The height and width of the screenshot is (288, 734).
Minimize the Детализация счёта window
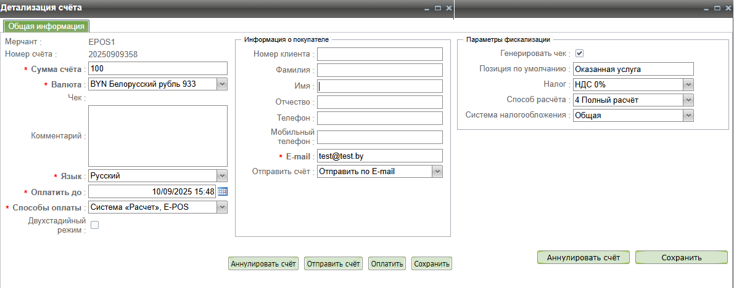(x=427, y=8)
